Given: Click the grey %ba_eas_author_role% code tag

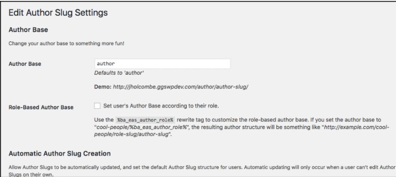Looking at the screenshot, I should tap(145, 120).
